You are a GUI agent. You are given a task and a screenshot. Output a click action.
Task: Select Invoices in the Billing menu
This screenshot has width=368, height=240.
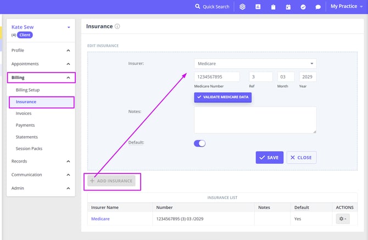pyautogui.click(x=24, y=114)
